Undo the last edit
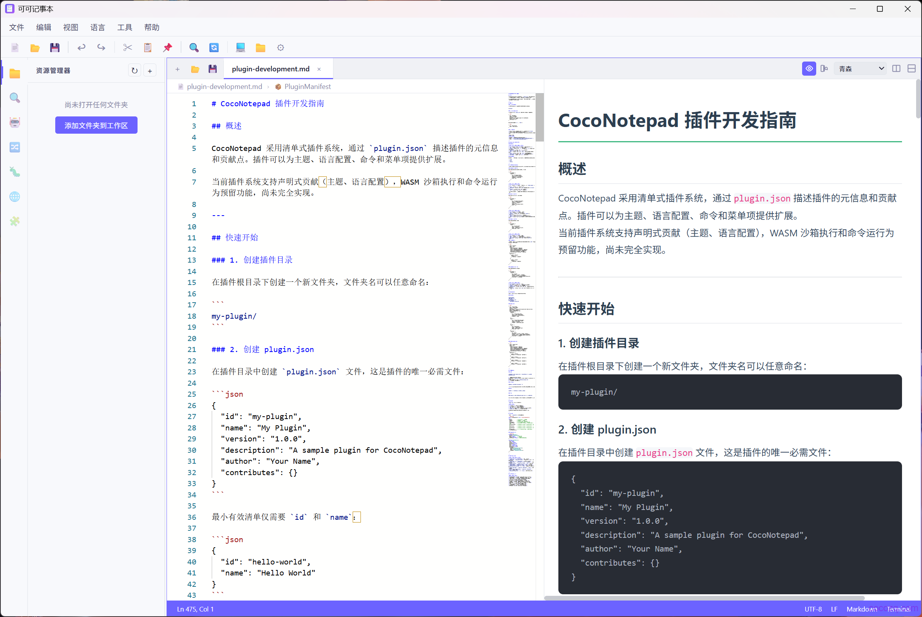Screen dimensions: 922x617 click(82, 47)
